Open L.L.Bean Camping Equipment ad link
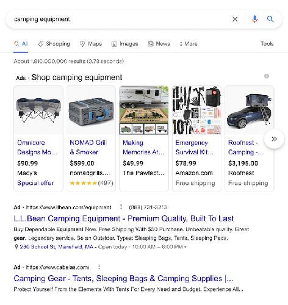 click(x=124, y=218)
